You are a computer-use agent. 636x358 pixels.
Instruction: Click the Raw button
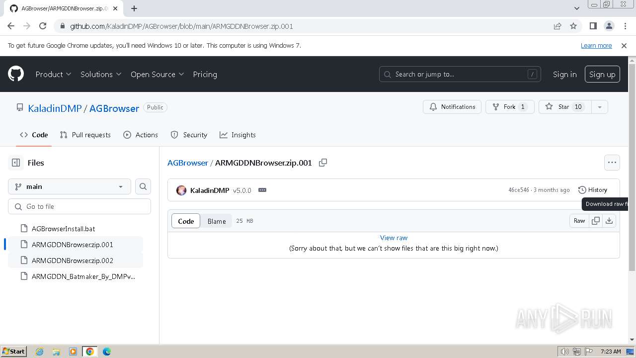coord(579,221)
